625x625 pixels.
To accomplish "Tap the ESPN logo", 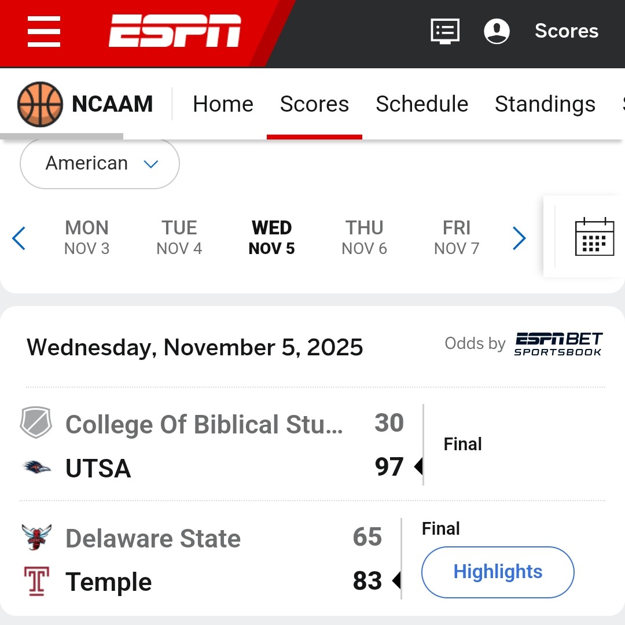I will click(175, 31).
